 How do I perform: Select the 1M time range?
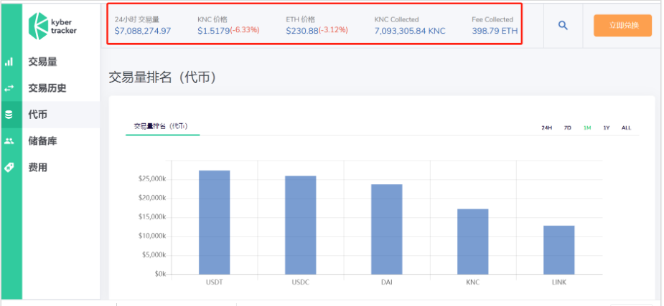[587, 128]
